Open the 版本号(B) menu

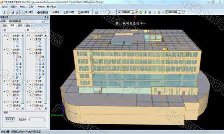click(x=51, y=7)
